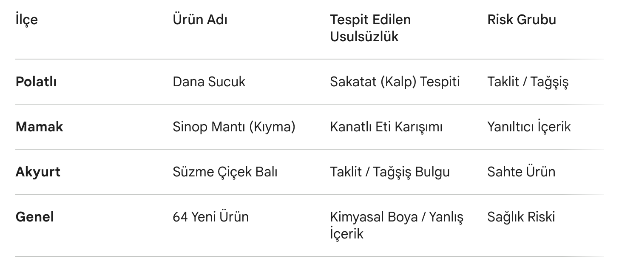
Task: Click Kanatlı Eti Karışımı text
Action: point(386,127)
